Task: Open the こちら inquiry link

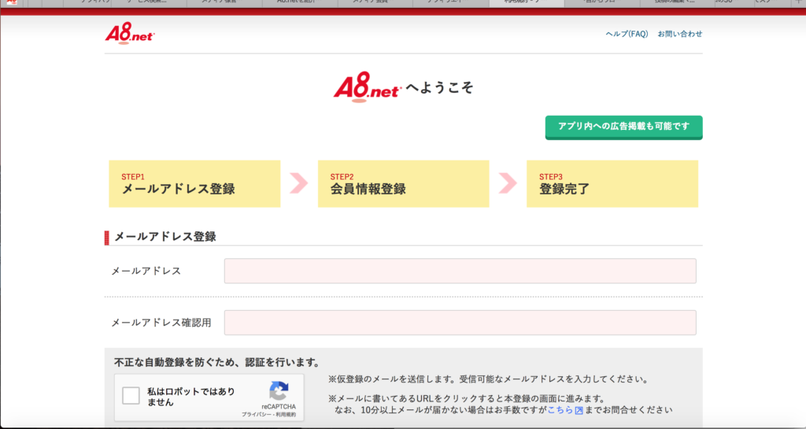Action: (x=560, y=410)
